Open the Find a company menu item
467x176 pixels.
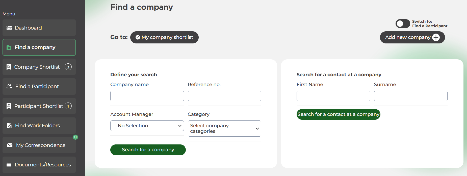tap(39, 47)
